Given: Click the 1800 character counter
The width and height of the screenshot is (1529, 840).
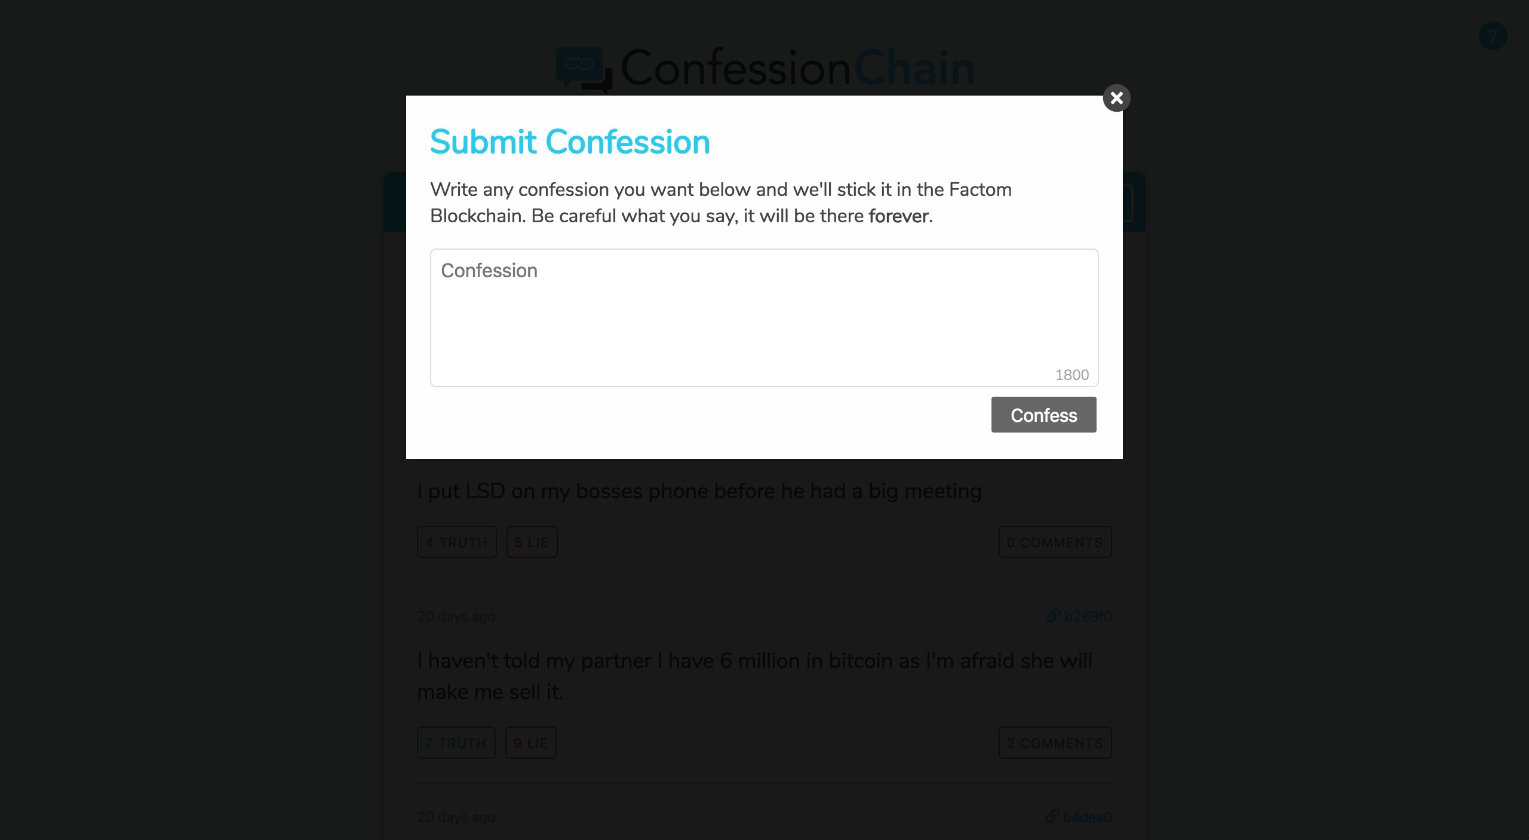Looking at the screenshot, I should pos(1072,375).
